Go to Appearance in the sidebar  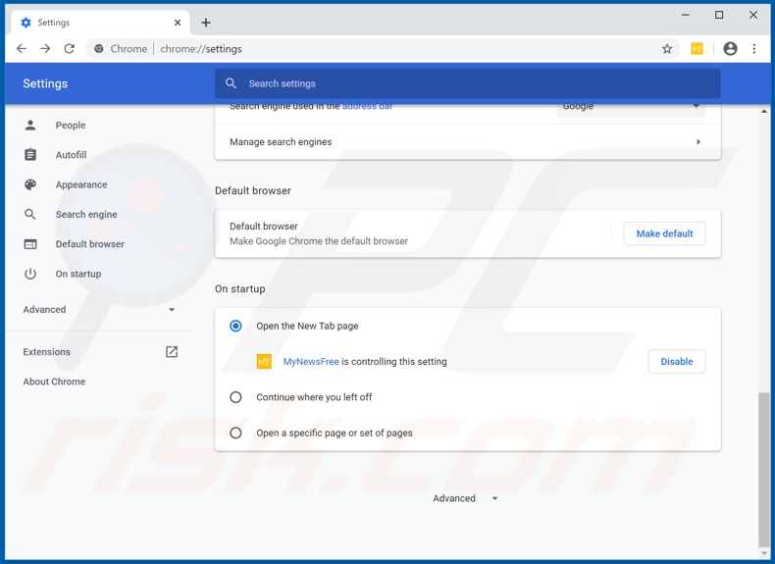pyautogui.click(x=80, y=184)
